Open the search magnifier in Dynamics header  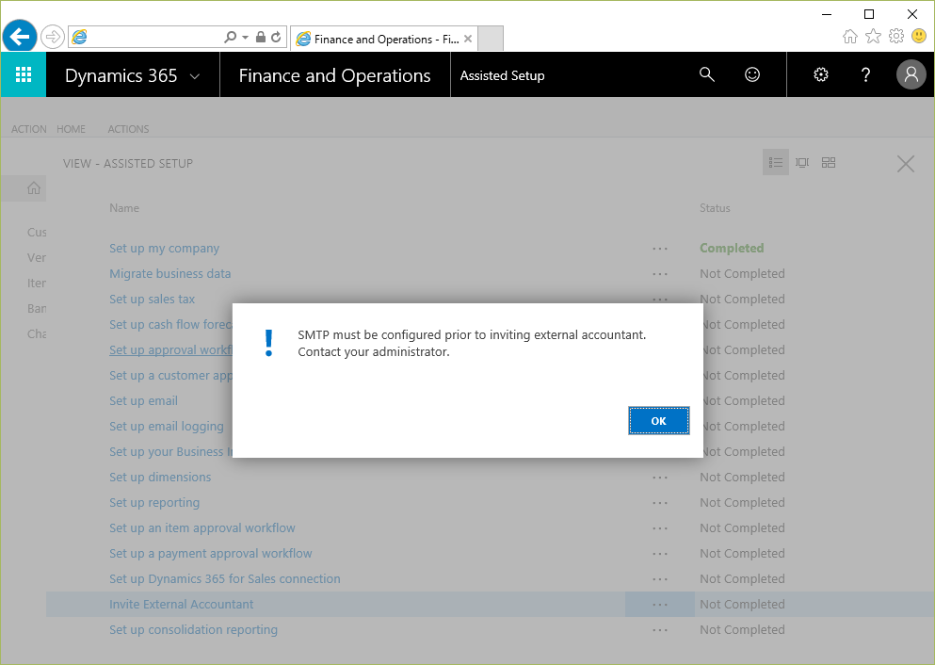(x=706, y=74)
